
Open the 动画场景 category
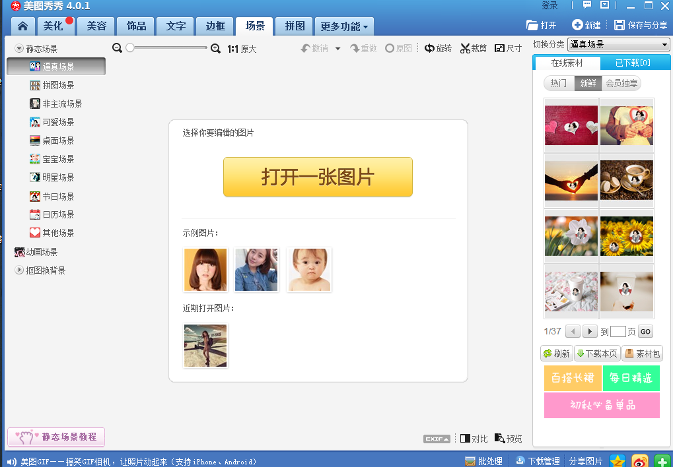coord(36,252)
